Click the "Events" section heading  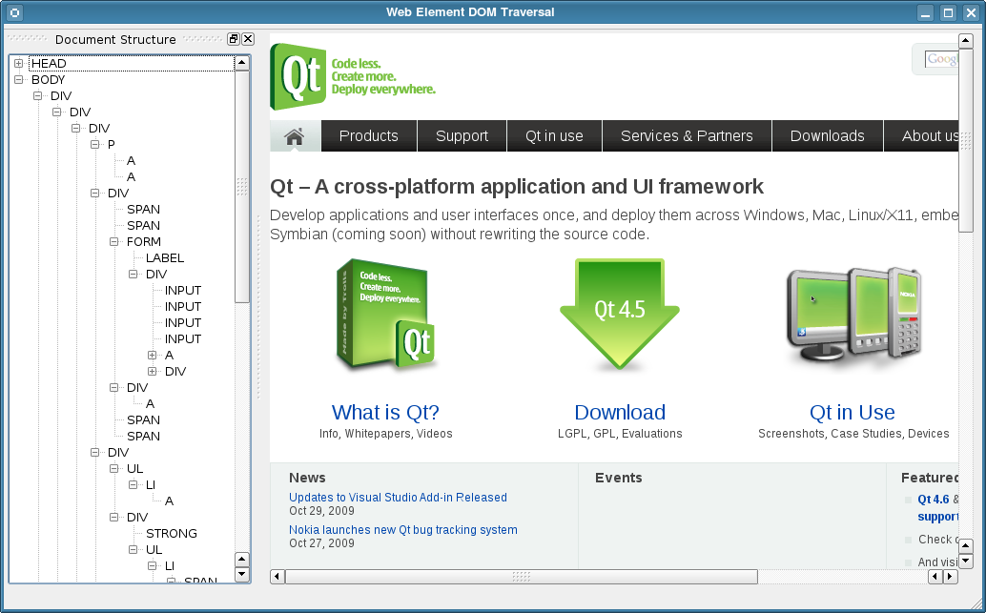619,478
